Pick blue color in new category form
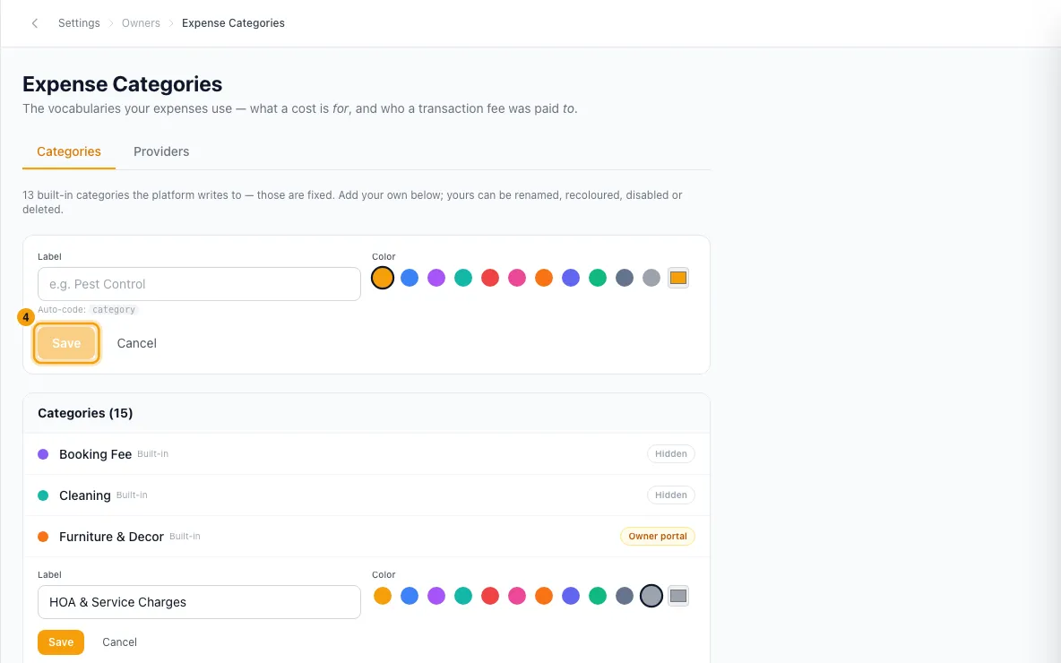The image size is (1061, 663). (x=410, y=278)
